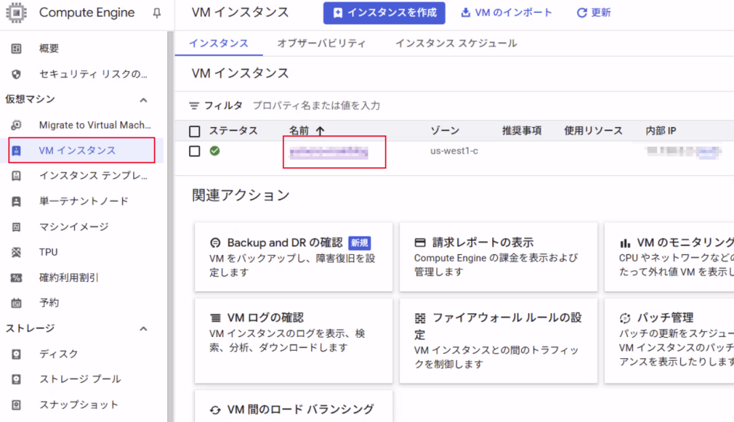Screen dimensions: 734x422
Task: Click the 更新 refresh button
Action: 593,13
